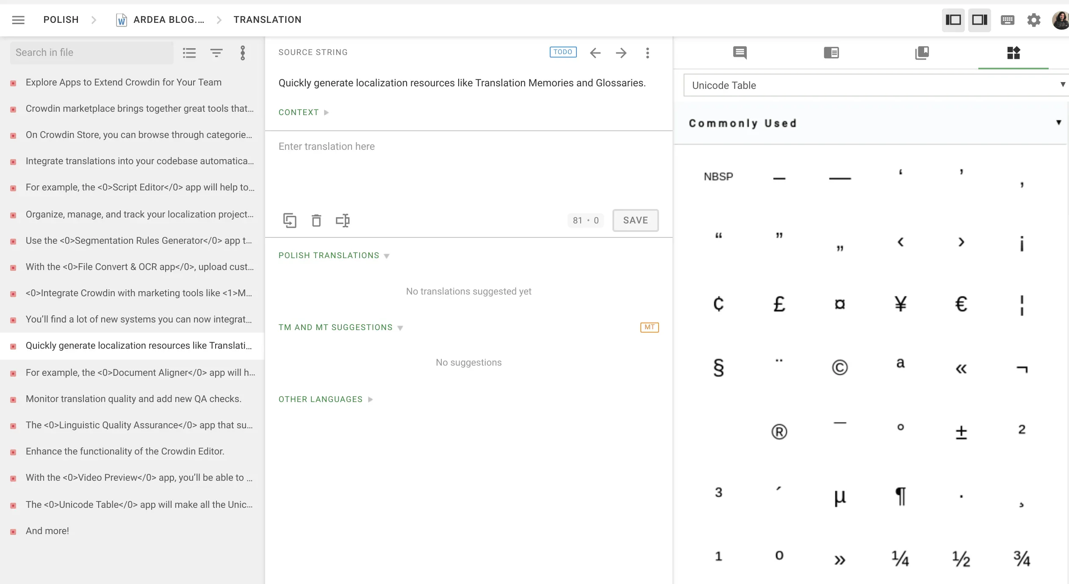Copy source string into translation field
The height and width of the screenshot is (584, 1069).
[x=291, y=220]
